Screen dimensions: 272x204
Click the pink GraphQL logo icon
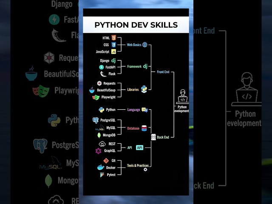(98, 151)
